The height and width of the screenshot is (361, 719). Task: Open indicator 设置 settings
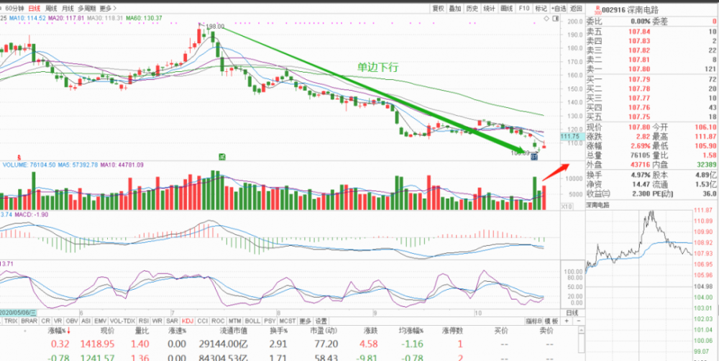[321, 321]
